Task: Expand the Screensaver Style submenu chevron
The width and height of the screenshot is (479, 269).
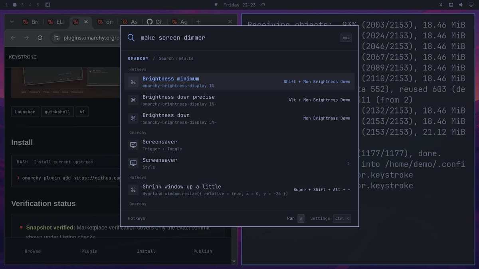Action: click(x=348, y=163)
